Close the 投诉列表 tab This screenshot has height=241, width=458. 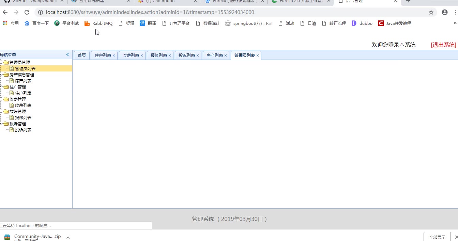click(x=198, y=55)
